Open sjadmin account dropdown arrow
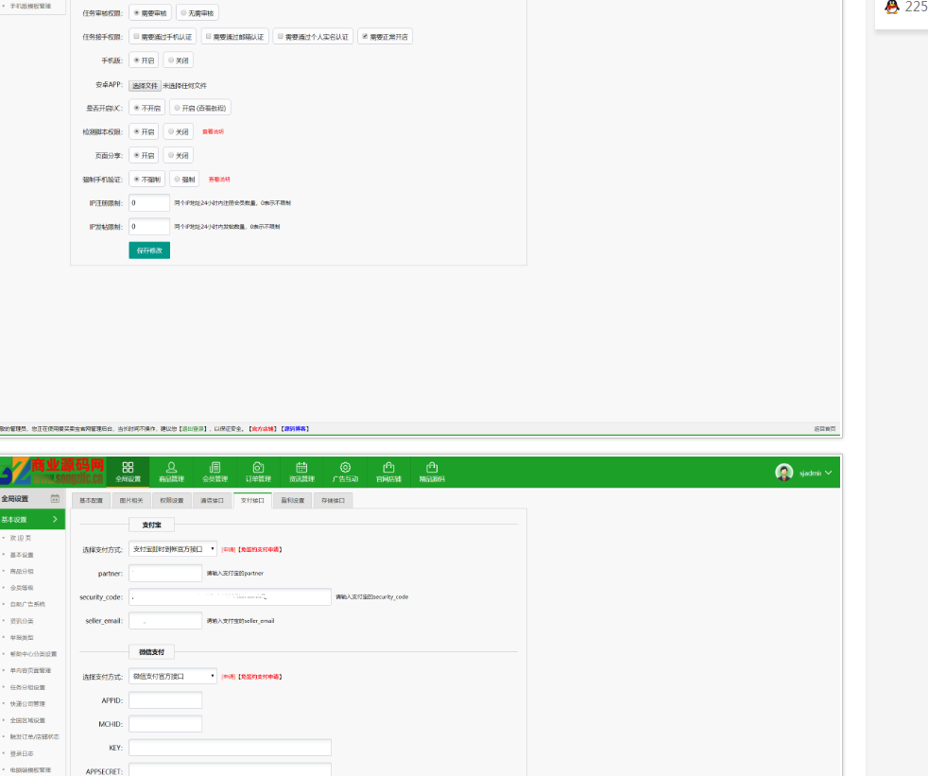The width and height of the screenshot is (928, 776). [829, 473]
